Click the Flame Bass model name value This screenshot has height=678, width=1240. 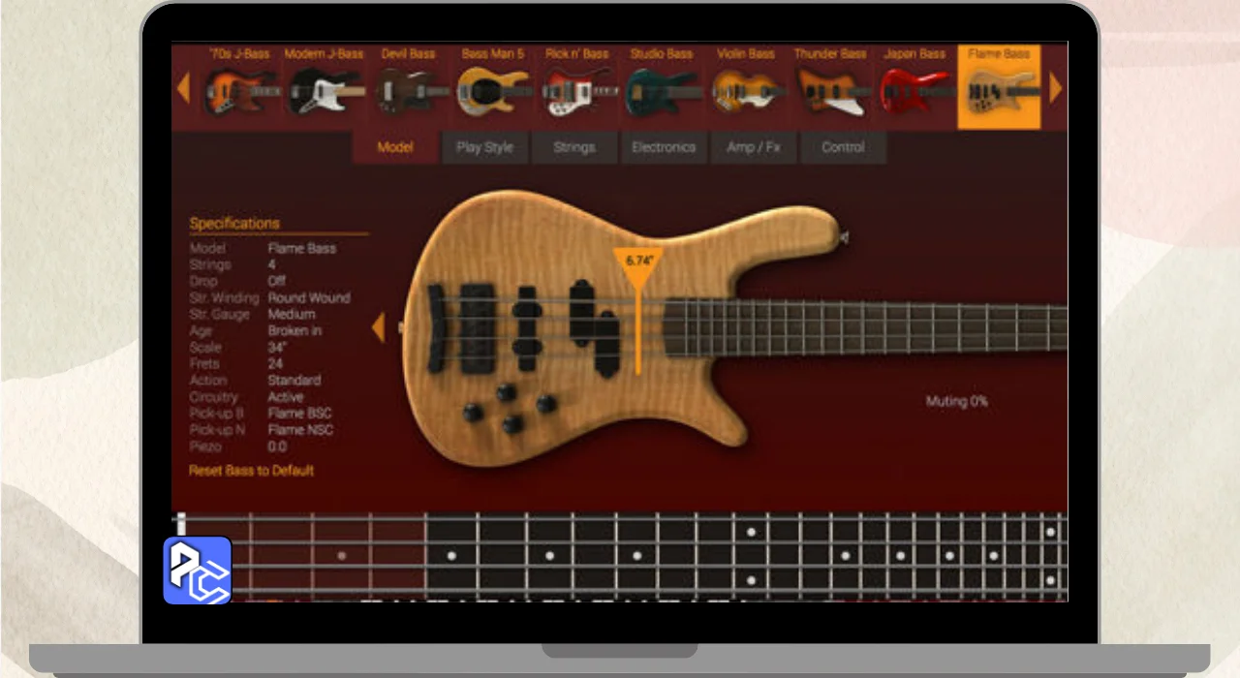coord(302,248)
